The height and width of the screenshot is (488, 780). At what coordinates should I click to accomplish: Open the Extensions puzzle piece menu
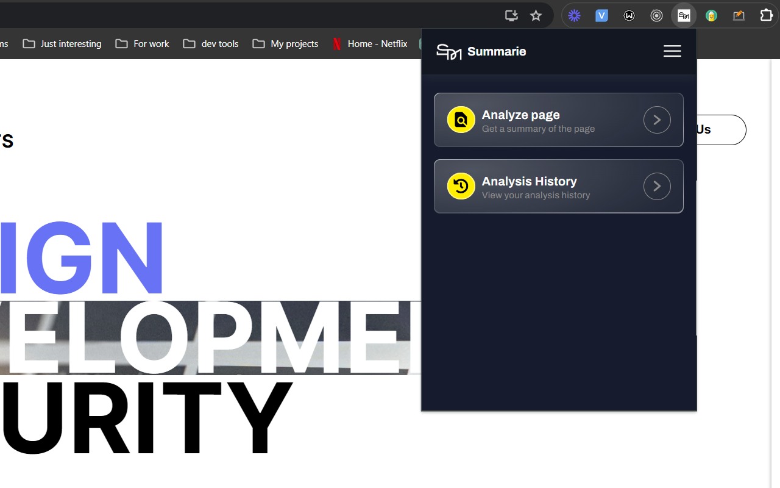(766, 16)
